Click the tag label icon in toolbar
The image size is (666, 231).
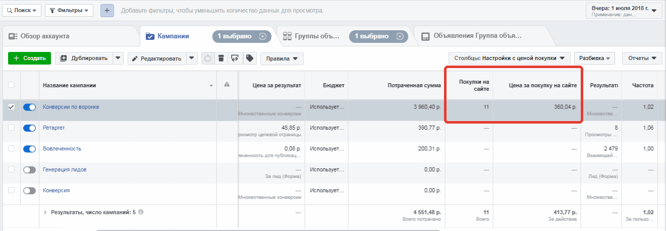[249, 59]
